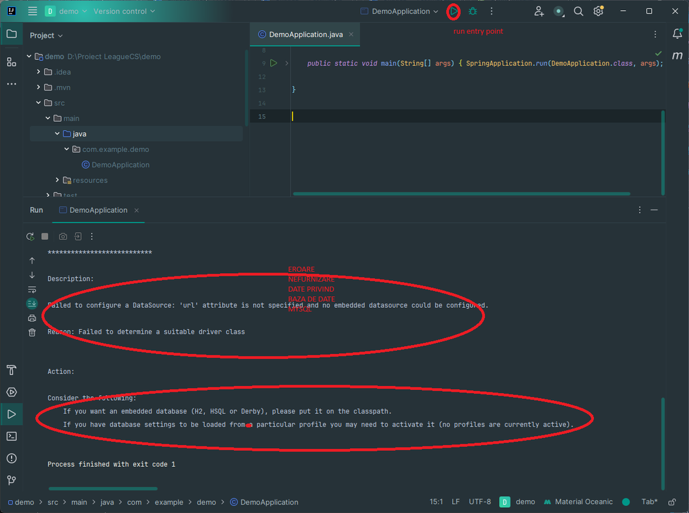Open the Services tool window
Viewport: 689px width, 513px height.
coord(12,392)
